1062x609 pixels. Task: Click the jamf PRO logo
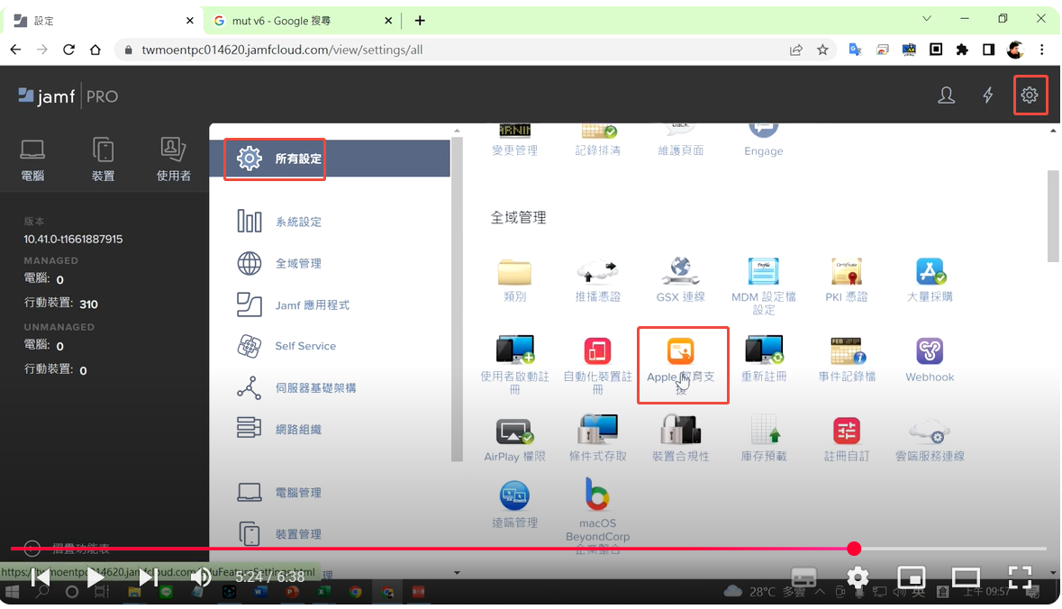[68, 96]
